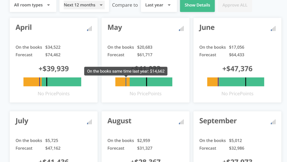
Task: Expand the Next 12 months dropdown
Action: pos(84,5)
